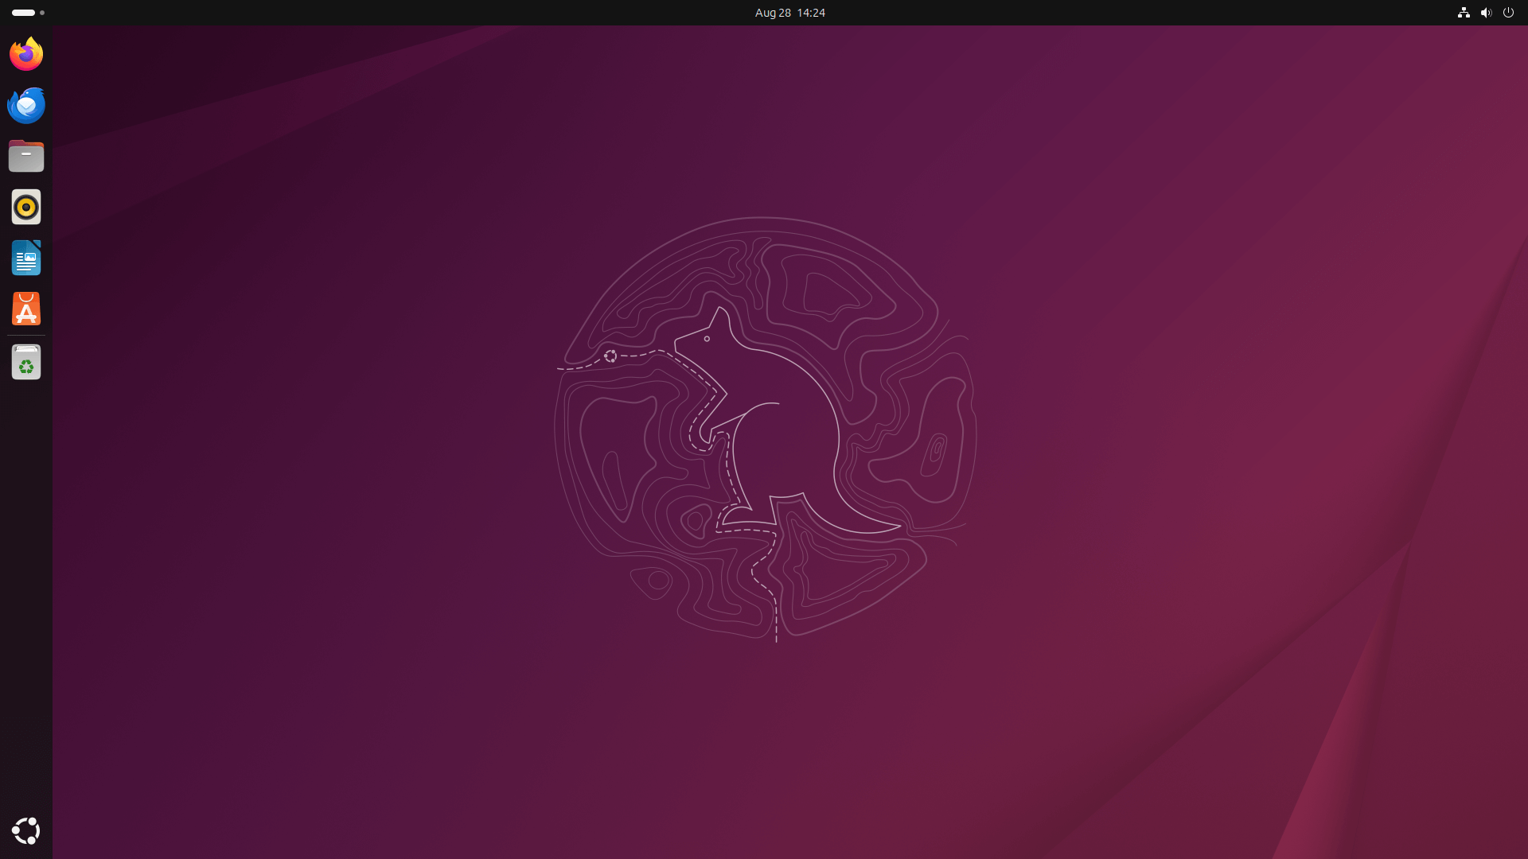
Task: Click the 14:24 clock in the top bar
Action: pyautogui.click(x=812, y=13)
